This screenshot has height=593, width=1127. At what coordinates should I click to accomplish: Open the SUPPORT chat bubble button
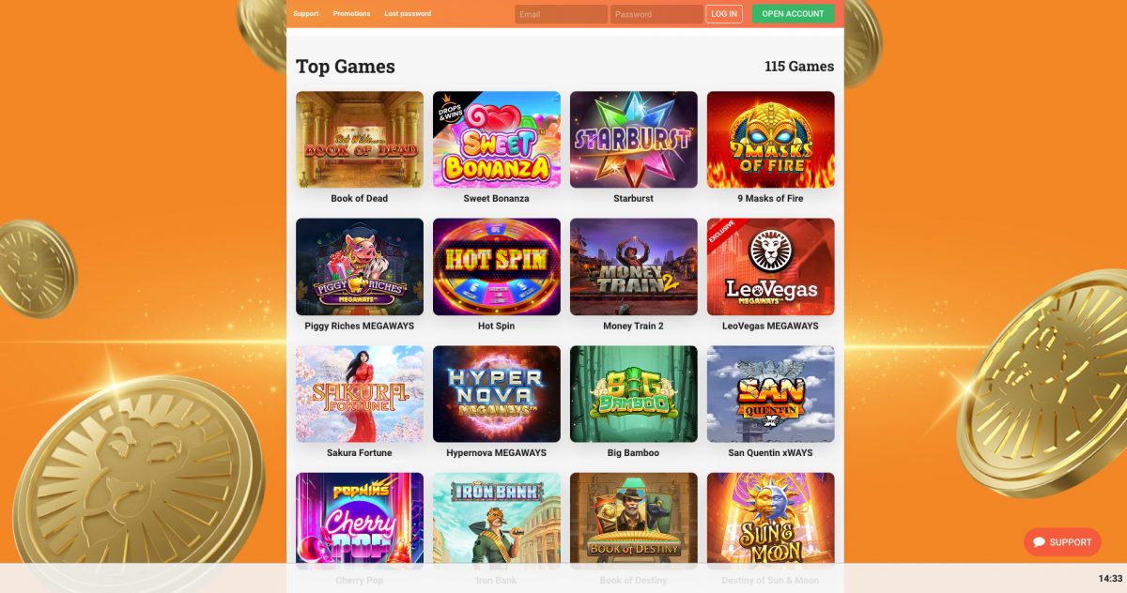[x=1062, y=542]
